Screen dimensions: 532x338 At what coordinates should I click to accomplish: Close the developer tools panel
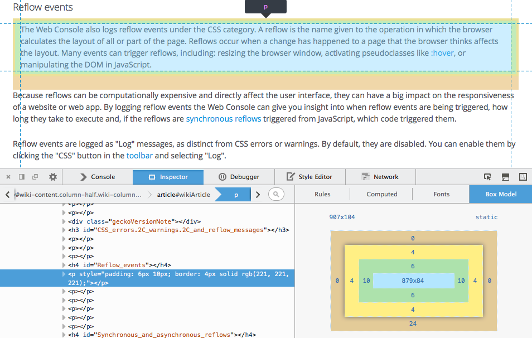click(x=8, y=177)
